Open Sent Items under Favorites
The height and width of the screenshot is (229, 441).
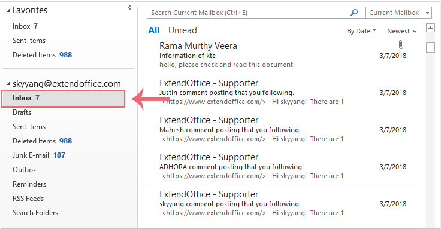pos(29,41)
